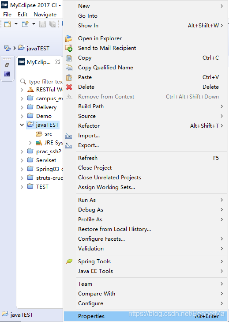Select the TEST project in tree

(x=38, y=187)
